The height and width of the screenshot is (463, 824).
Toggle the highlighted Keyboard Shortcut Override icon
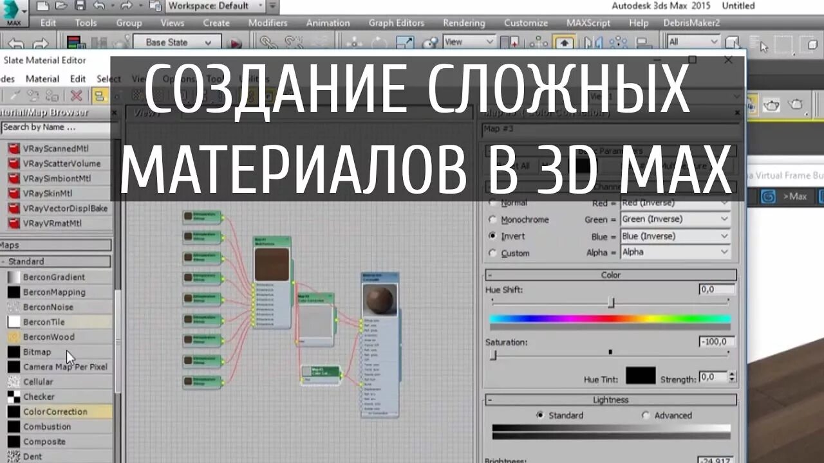pos(565,42)
